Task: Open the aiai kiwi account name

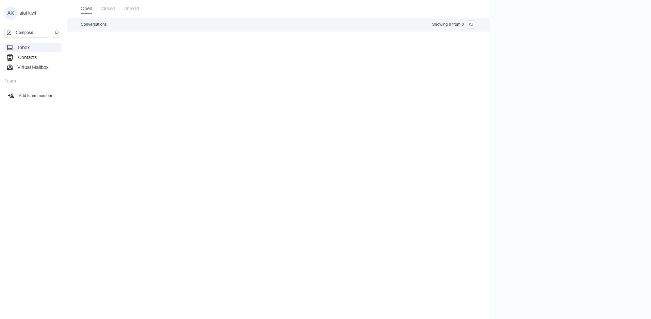Action: (x=28, y=13)
